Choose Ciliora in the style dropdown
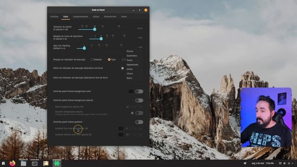This screenshot has height=167, width=297. point(130,74)
